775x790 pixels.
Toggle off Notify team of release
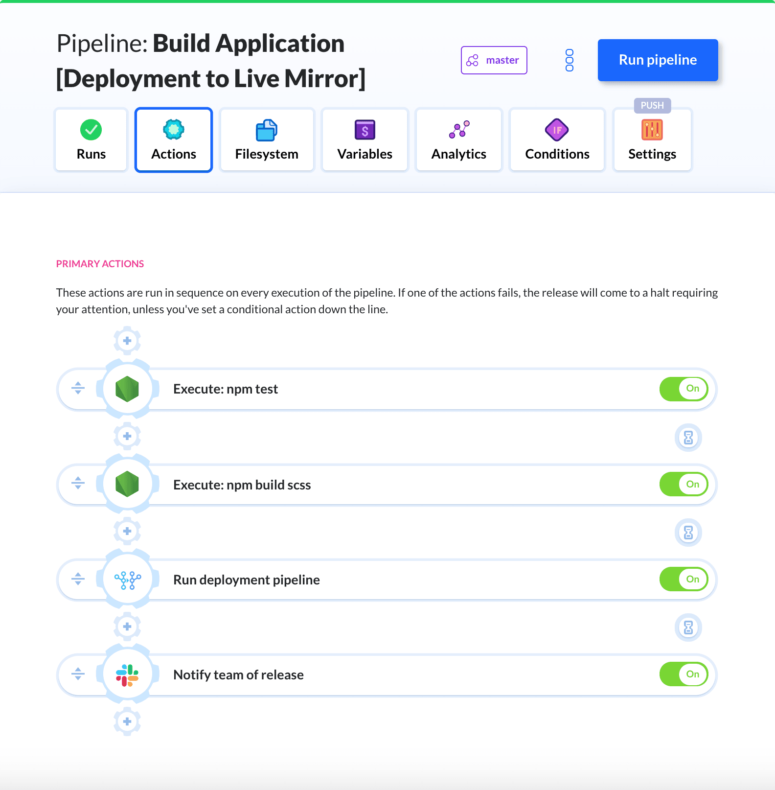click(x=684, y=674)
